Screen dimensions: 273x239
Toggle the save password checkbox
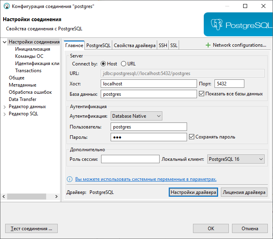[191, 137]
